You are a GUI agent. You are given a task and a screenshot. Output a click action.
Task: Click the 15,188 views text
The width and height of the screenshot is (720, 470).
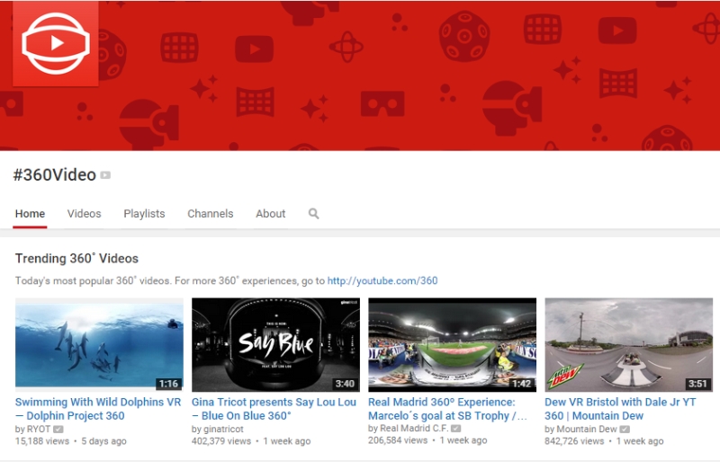click(x=41, y=441)
